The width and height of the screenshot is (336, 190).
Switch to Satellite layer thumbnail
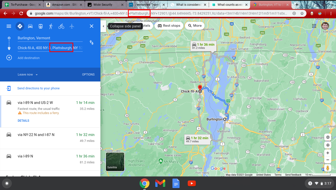point(115,162)
